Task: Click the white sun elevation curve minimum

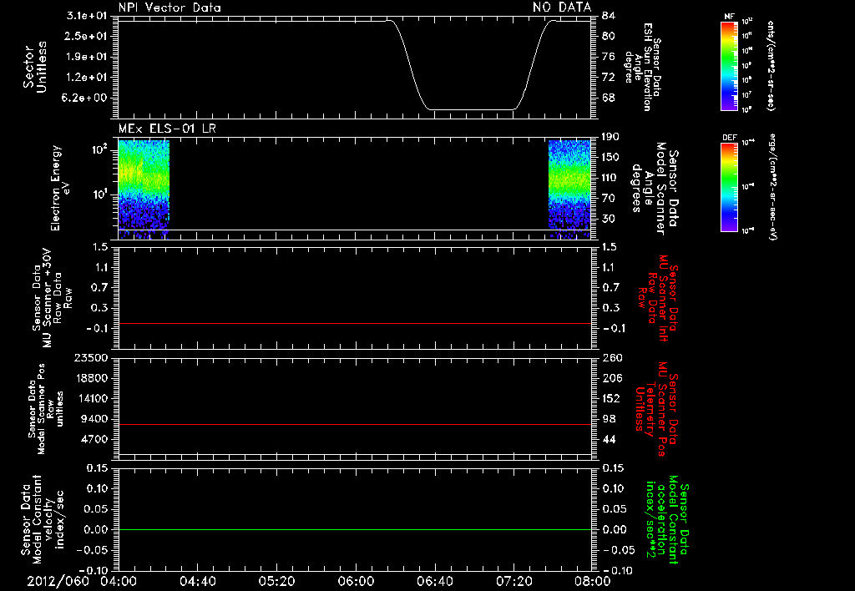Action: click(472, 109)
